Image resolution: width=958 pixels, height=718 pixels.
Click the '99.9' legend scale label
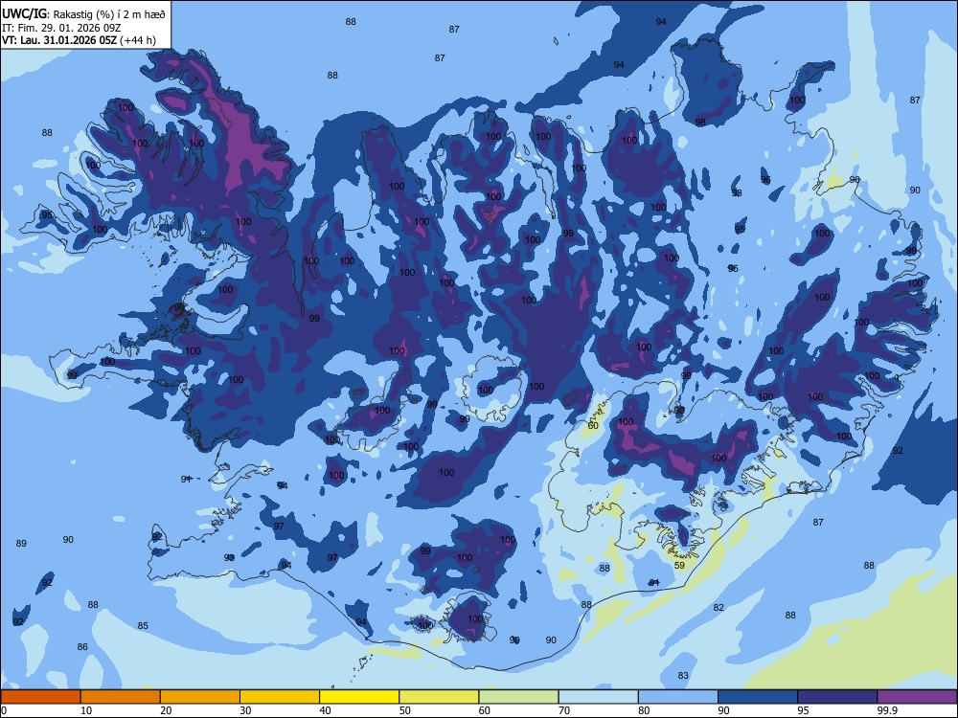(886, 710)
